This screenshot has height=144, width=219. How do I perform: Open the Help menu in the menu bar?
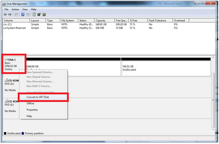point(34,9)
